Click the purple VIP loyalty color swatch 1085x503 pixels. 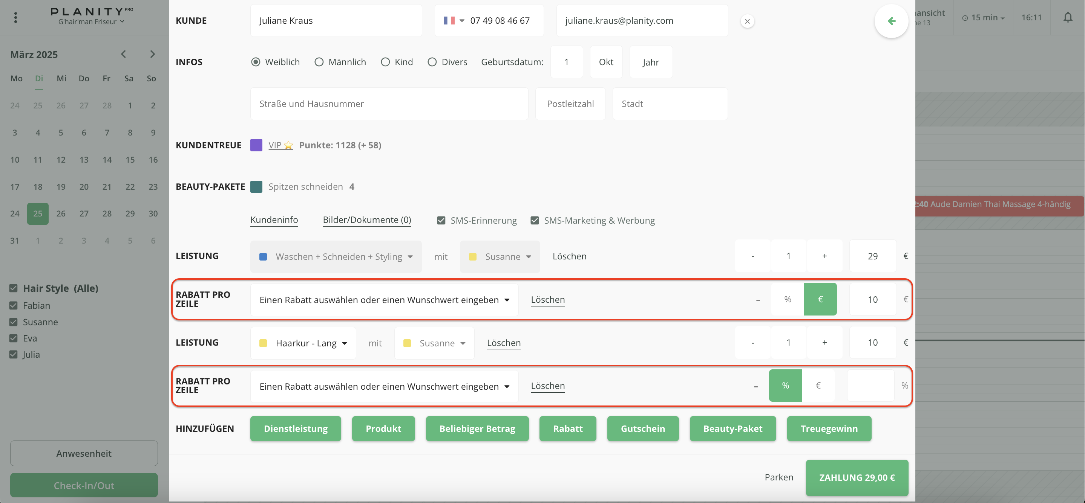click(x=256, y=146)
